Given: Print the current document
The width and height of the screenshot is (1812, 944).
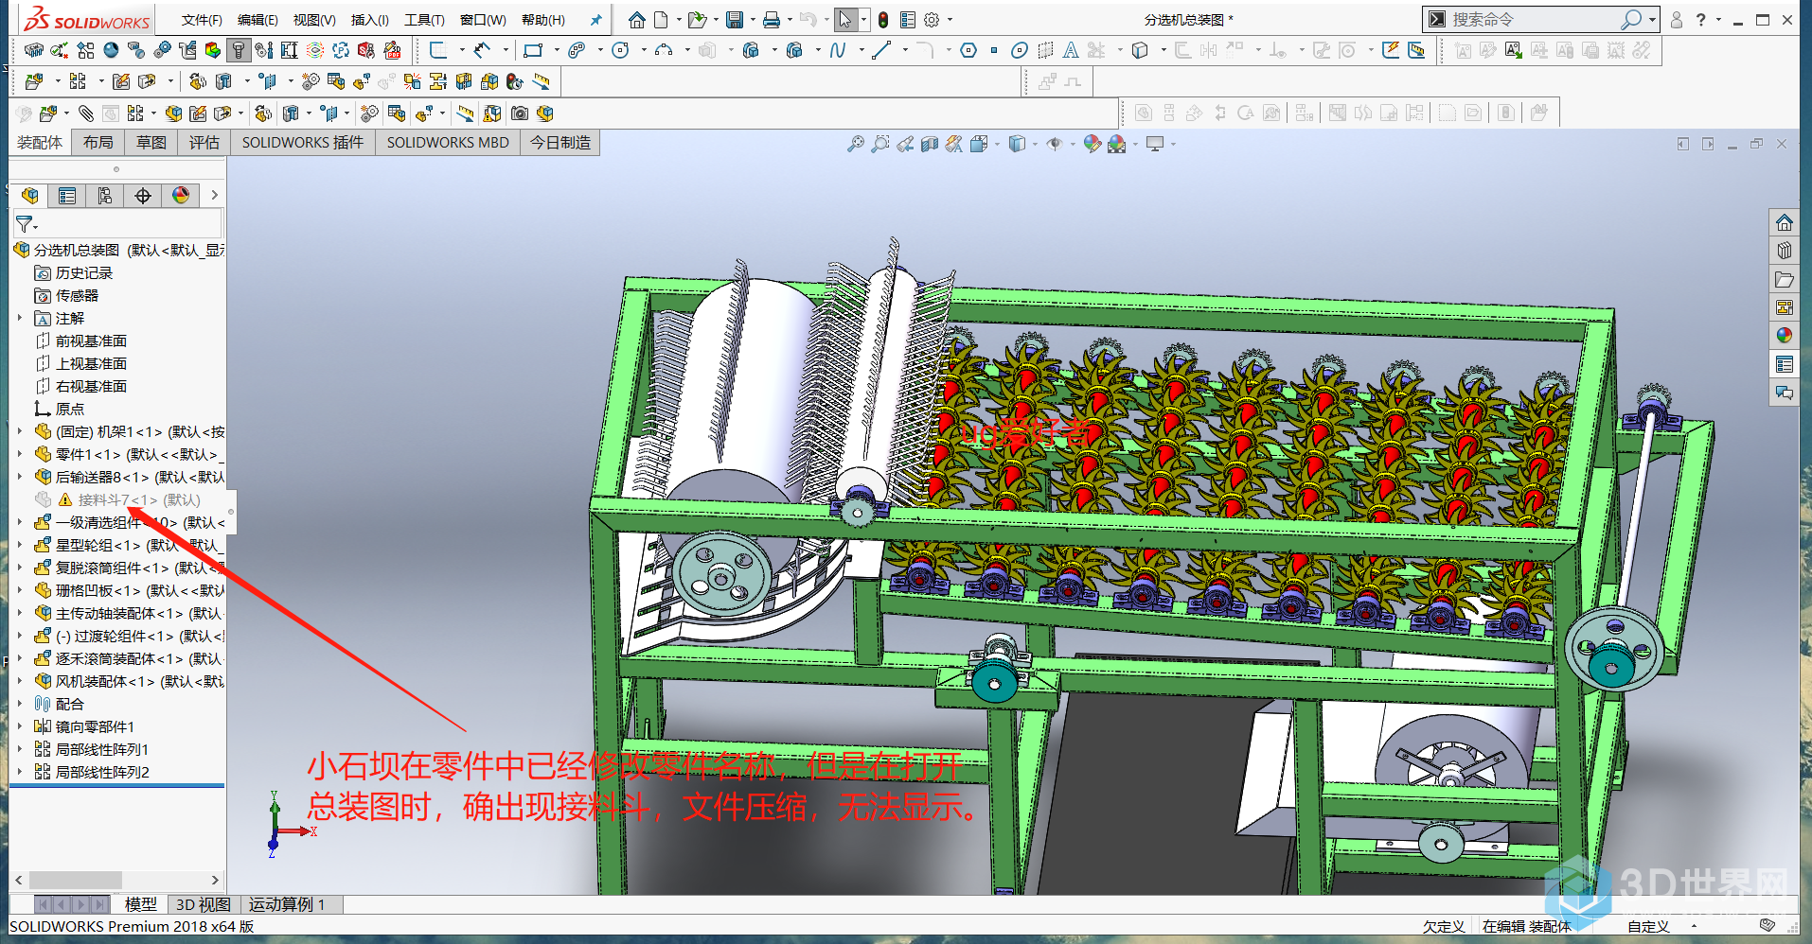Looking at the screenshot, I should [772, 20].
